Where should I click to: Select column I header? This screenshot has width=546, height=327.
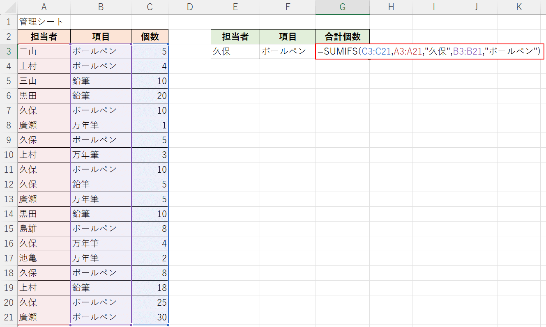(x=433, y=7)
